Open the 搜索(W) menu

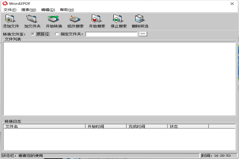(29, 10)
